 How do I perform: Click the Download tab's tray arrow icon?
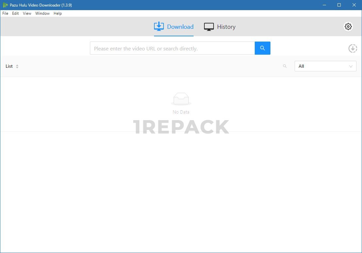click(x=159, y=27)
